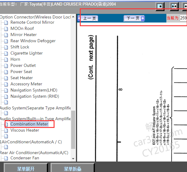Click the document icon beside Navigation System(LHD)
The height and width of the screenshot is (172, 187).
[6, 91]
